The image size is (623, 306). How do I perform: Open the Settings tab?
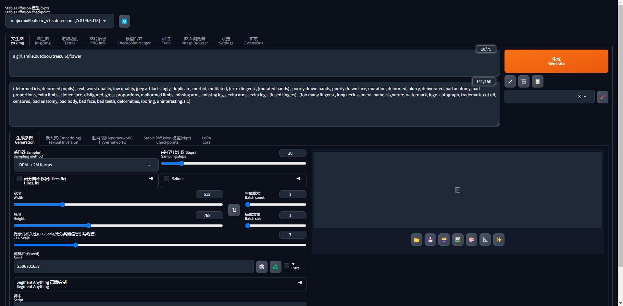pyautogui.click(x=226, y=41)
